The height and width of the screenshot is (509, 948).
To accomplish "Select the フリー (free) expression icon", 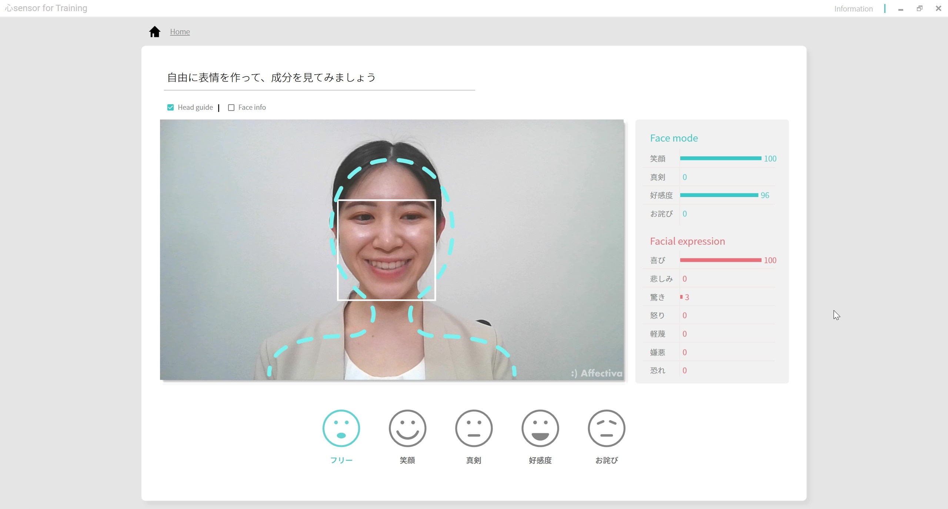I will [342, 429].
